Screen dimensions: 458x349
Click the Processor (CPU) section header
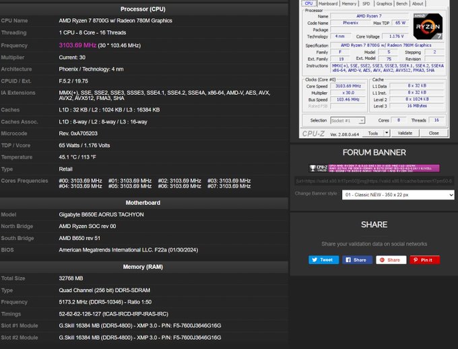[143, 9]
